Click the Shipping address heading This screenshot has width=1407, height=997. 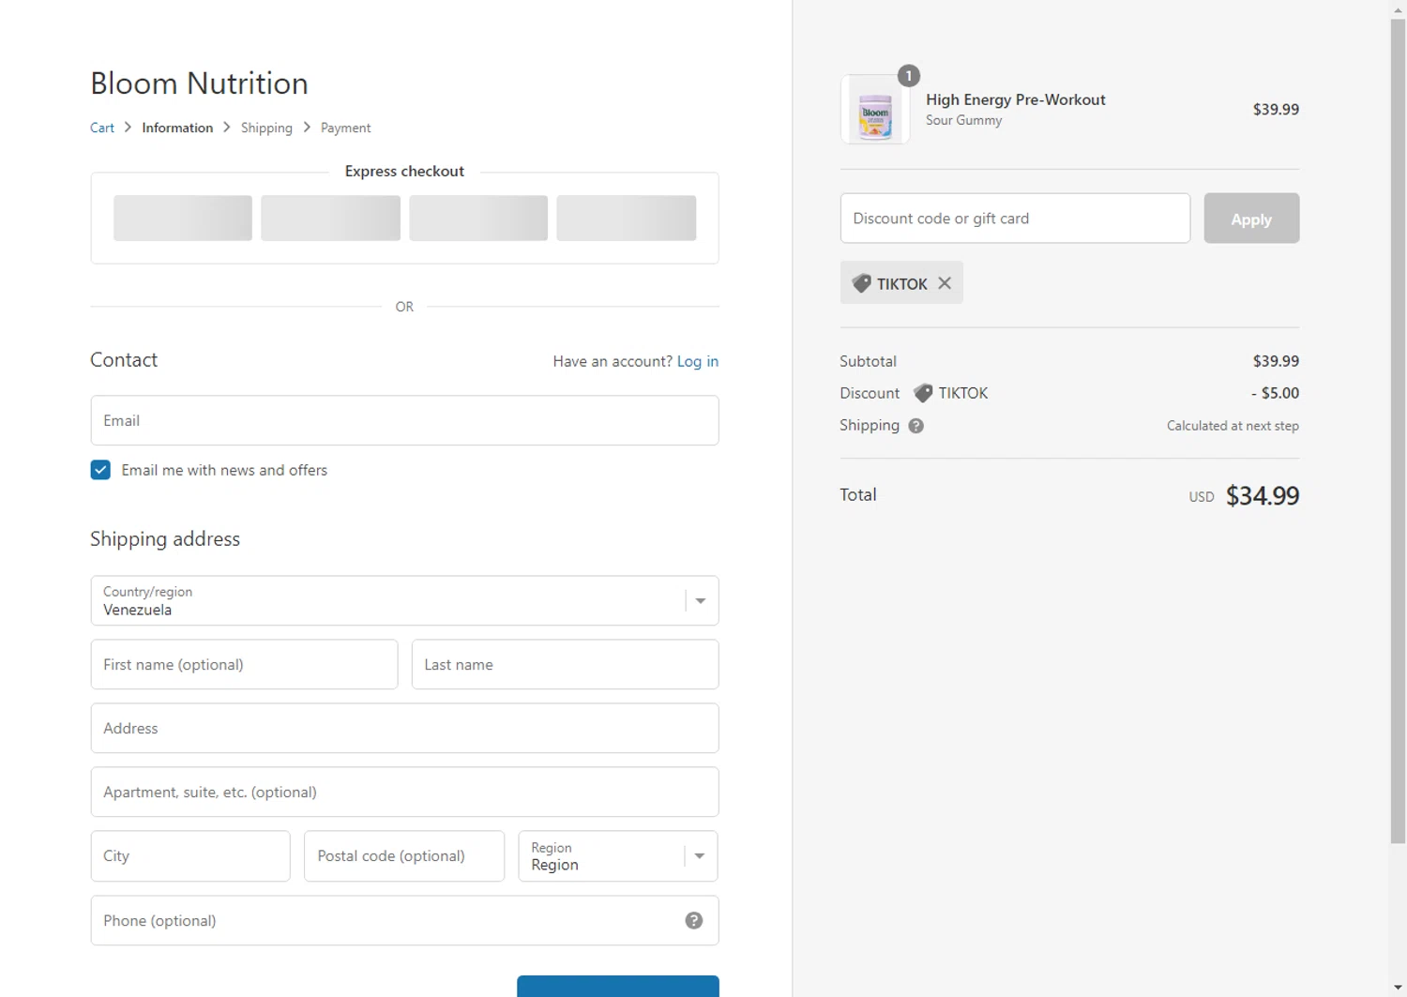[x=165, y=538]
